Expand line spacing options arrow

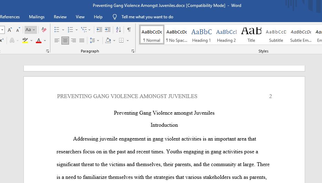pyautogui.click(x=98, y=40)
